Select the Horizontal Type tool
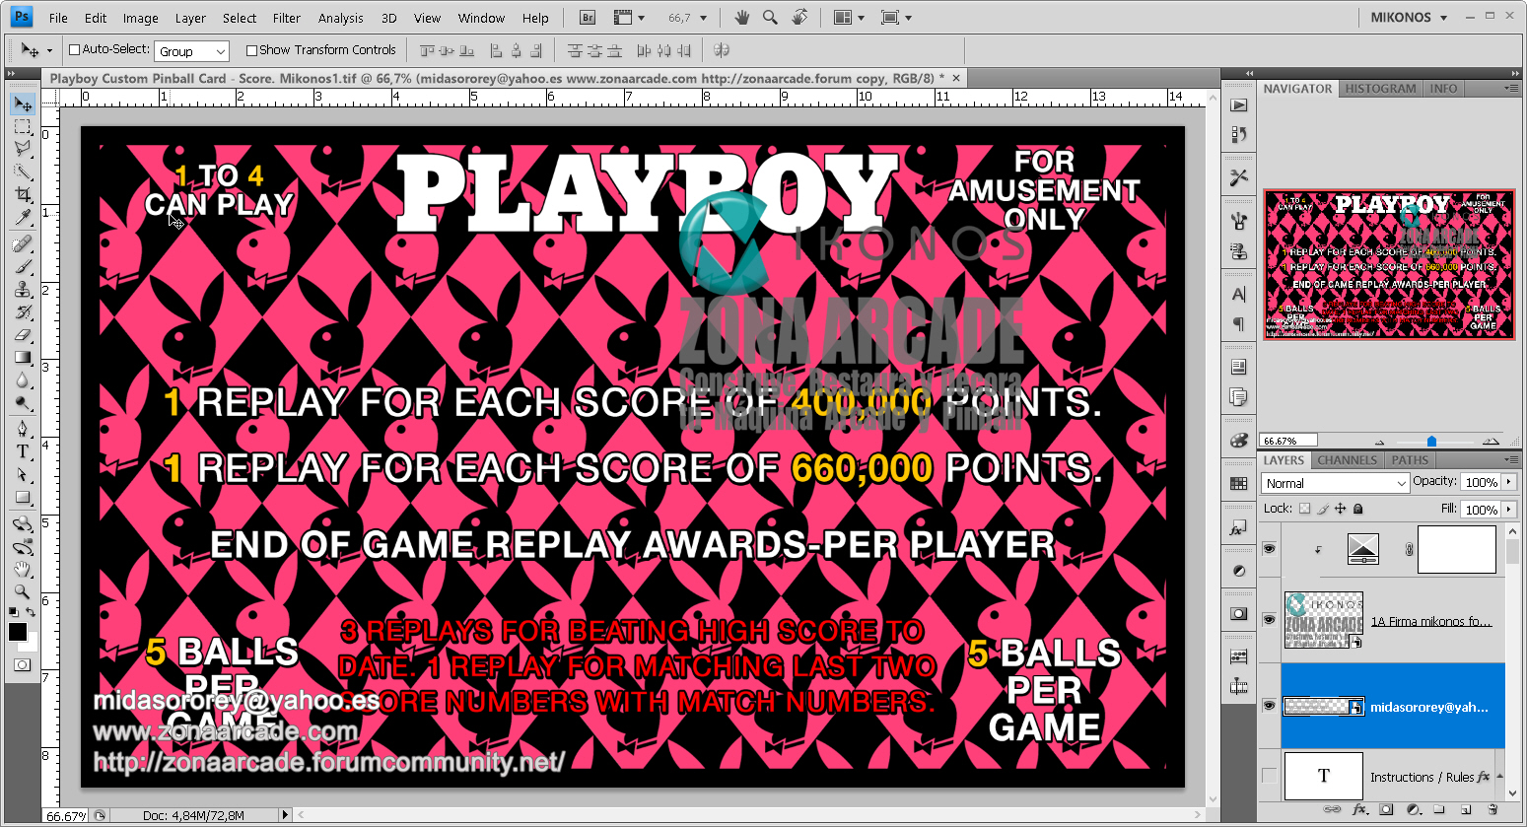The image size is (1527, 827). tap(23, 451)
